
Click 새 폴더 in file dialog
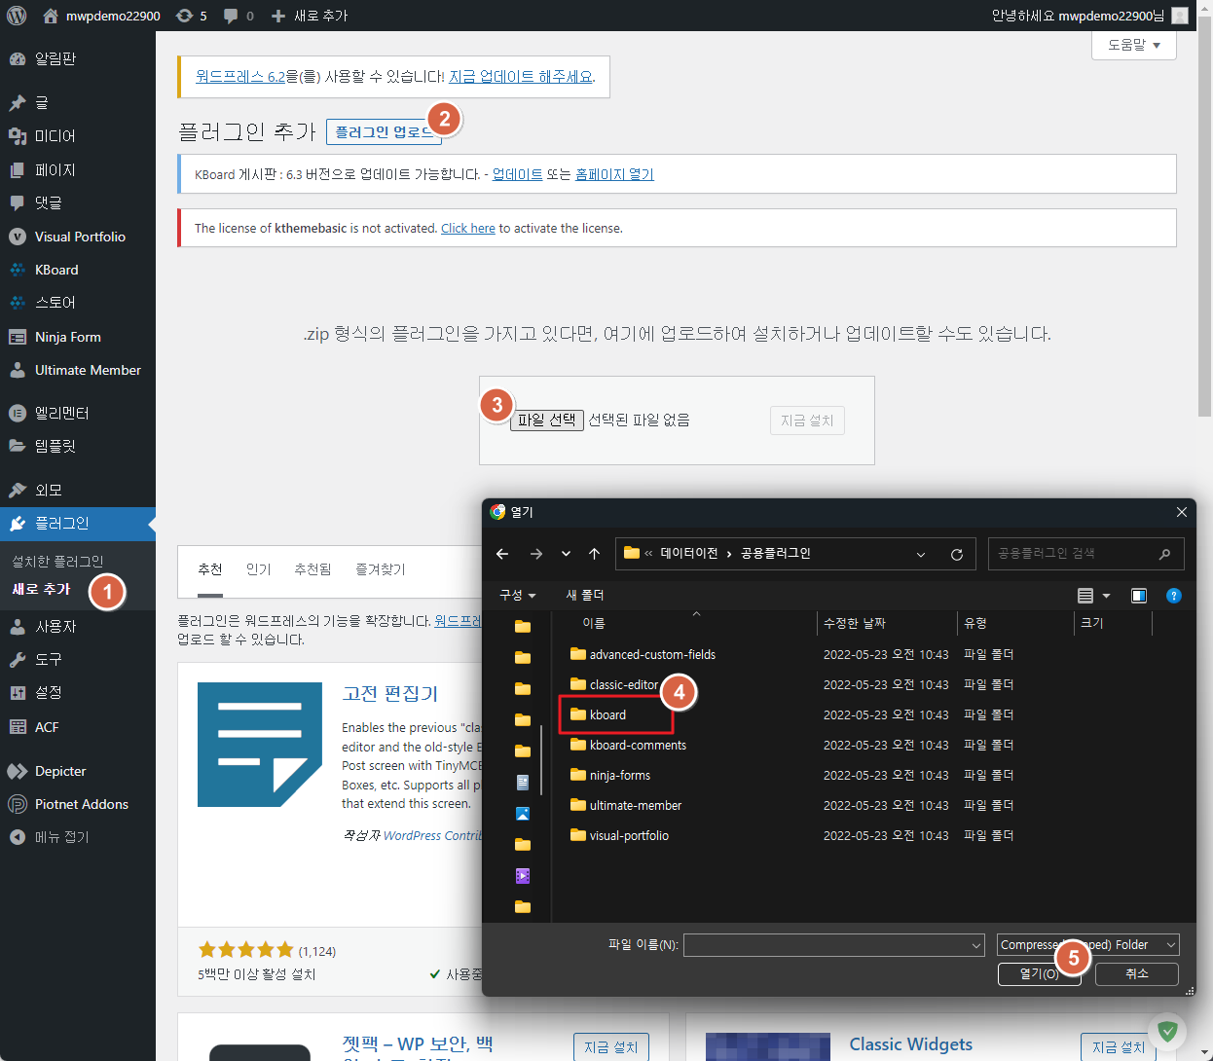pos(585,595)
